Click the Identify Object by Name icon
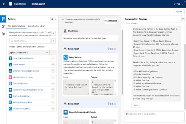Image resolution: width=186 pixels, height=124 pixels. pyautogui.click(x=10, y=102)
